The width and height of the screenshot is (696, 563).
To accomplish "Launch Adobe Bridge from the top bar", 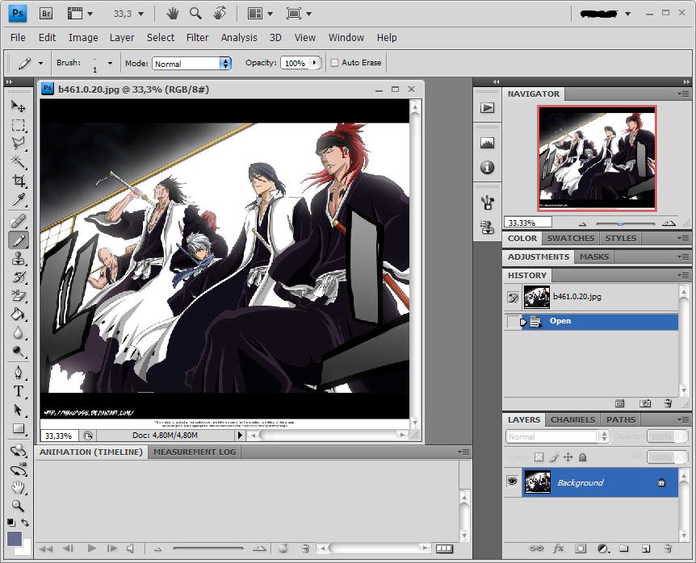I will tap(46, 14).
